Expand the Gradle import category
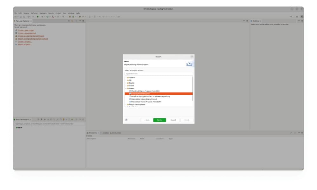The width and height of the screenshot is (317, 190). pos(126,83)
